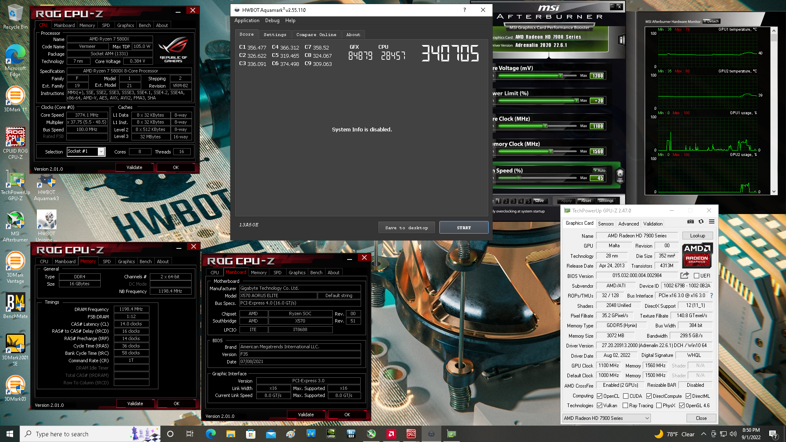The image size is (786, 442).
Task: Click the Close button in GPU-Z
Action: [x=701, y=418]
